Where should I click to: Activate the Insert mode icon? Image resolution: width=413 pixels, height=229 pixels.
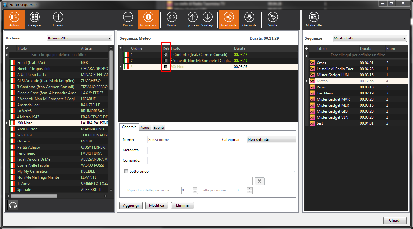pyautogui.click(x=229, y=19)
